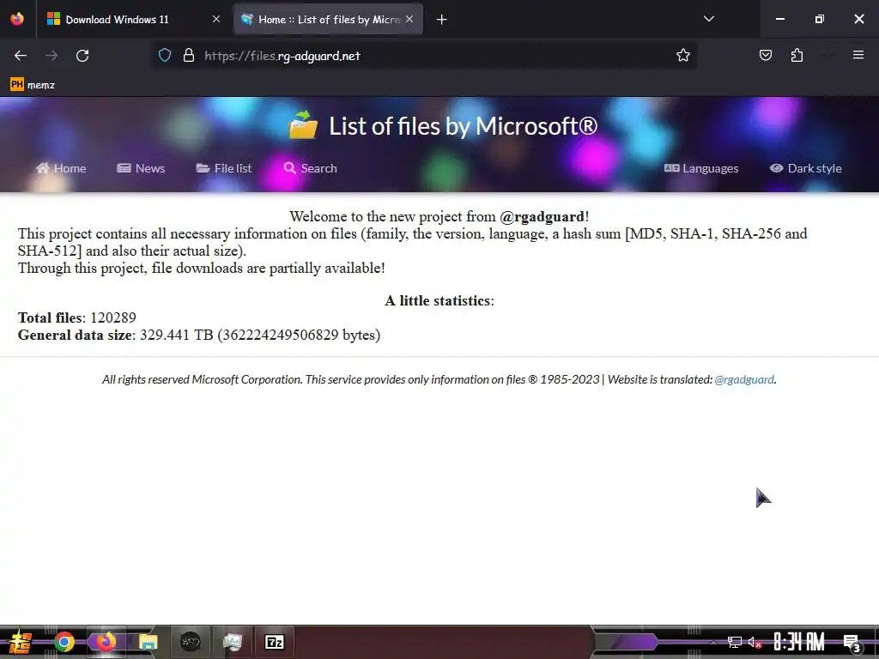The height and width of the screenshot is (659, 879).
Task: Open the Home navigation menu item
Action: click(61, 168)
